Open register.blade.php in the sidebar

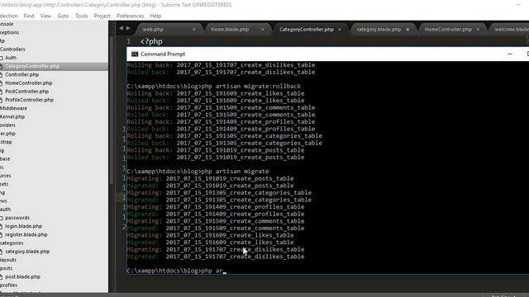point(26,234)
